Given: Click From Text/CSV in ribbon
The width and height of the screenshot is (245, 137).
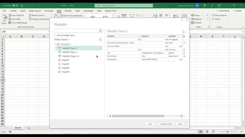Looking at the screenshot, I should pos(16,15).
